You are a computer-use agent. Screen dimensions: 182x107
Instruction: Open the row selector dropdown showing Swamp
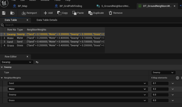coord(16,62)
